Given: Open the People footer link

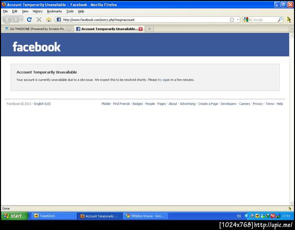Looking at the screenshot, I should [150, 104].
